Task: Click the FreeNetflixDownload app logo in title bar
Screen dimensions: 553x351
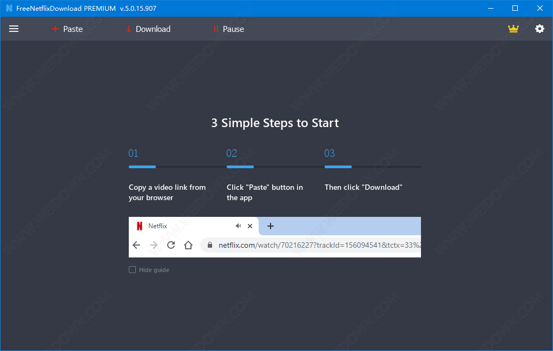Action: click(x=9, y=8)
